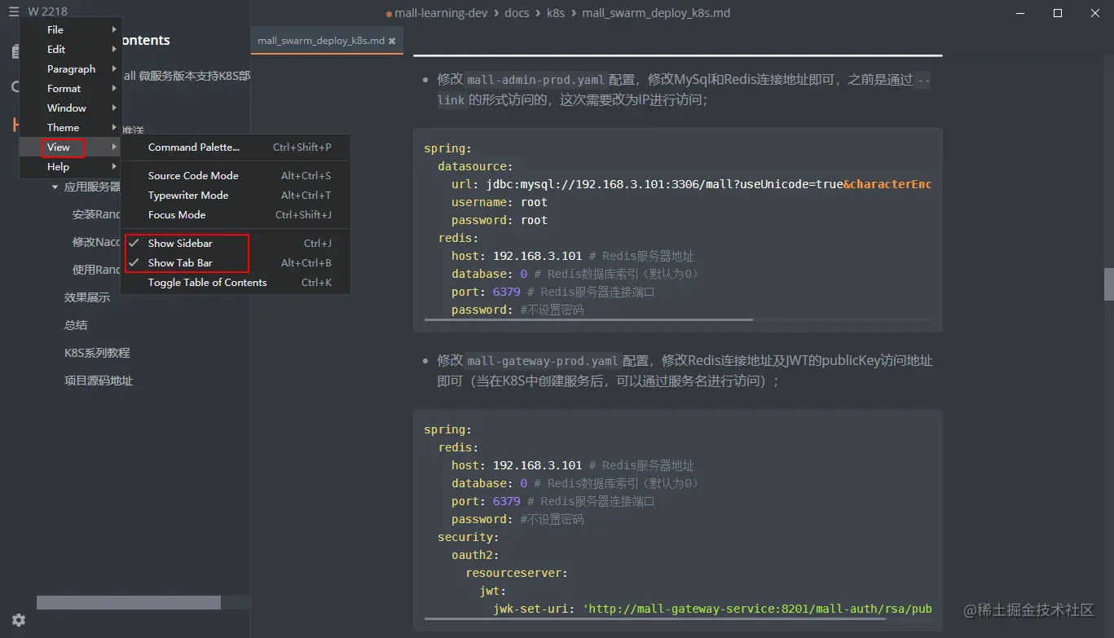Expand the Theme submenu arrow

[x=114, y=128]
